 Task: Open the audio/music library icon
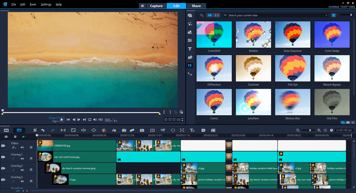tap(190, 24)
